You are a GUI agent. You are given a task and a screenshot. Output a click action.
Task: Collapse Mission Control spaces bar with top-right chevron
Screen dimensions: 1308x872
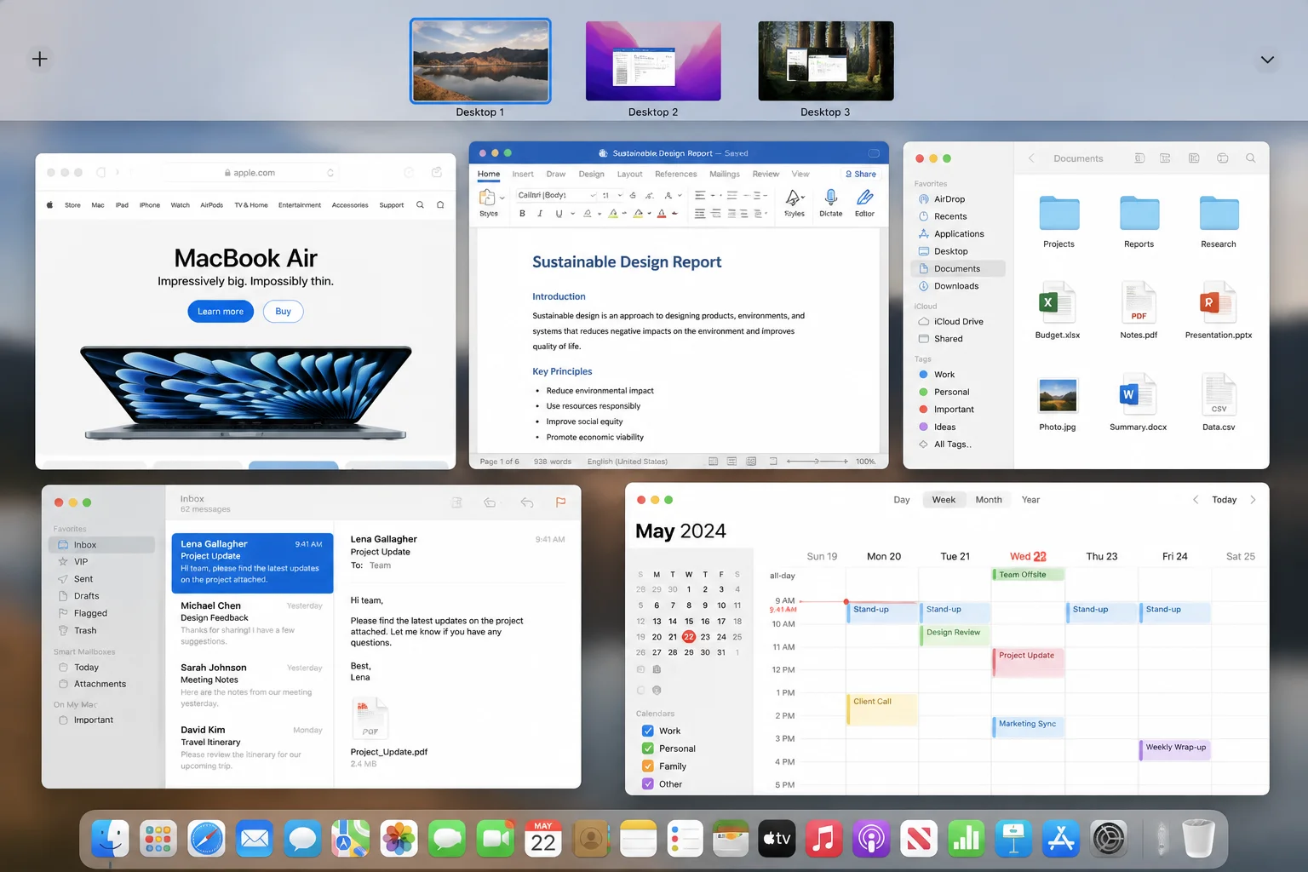pos(1267,60)
